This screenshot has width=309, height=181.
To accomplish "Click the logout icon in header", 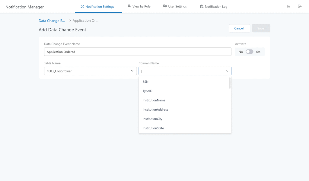I will pyautogui.click(x=300, y=6).
